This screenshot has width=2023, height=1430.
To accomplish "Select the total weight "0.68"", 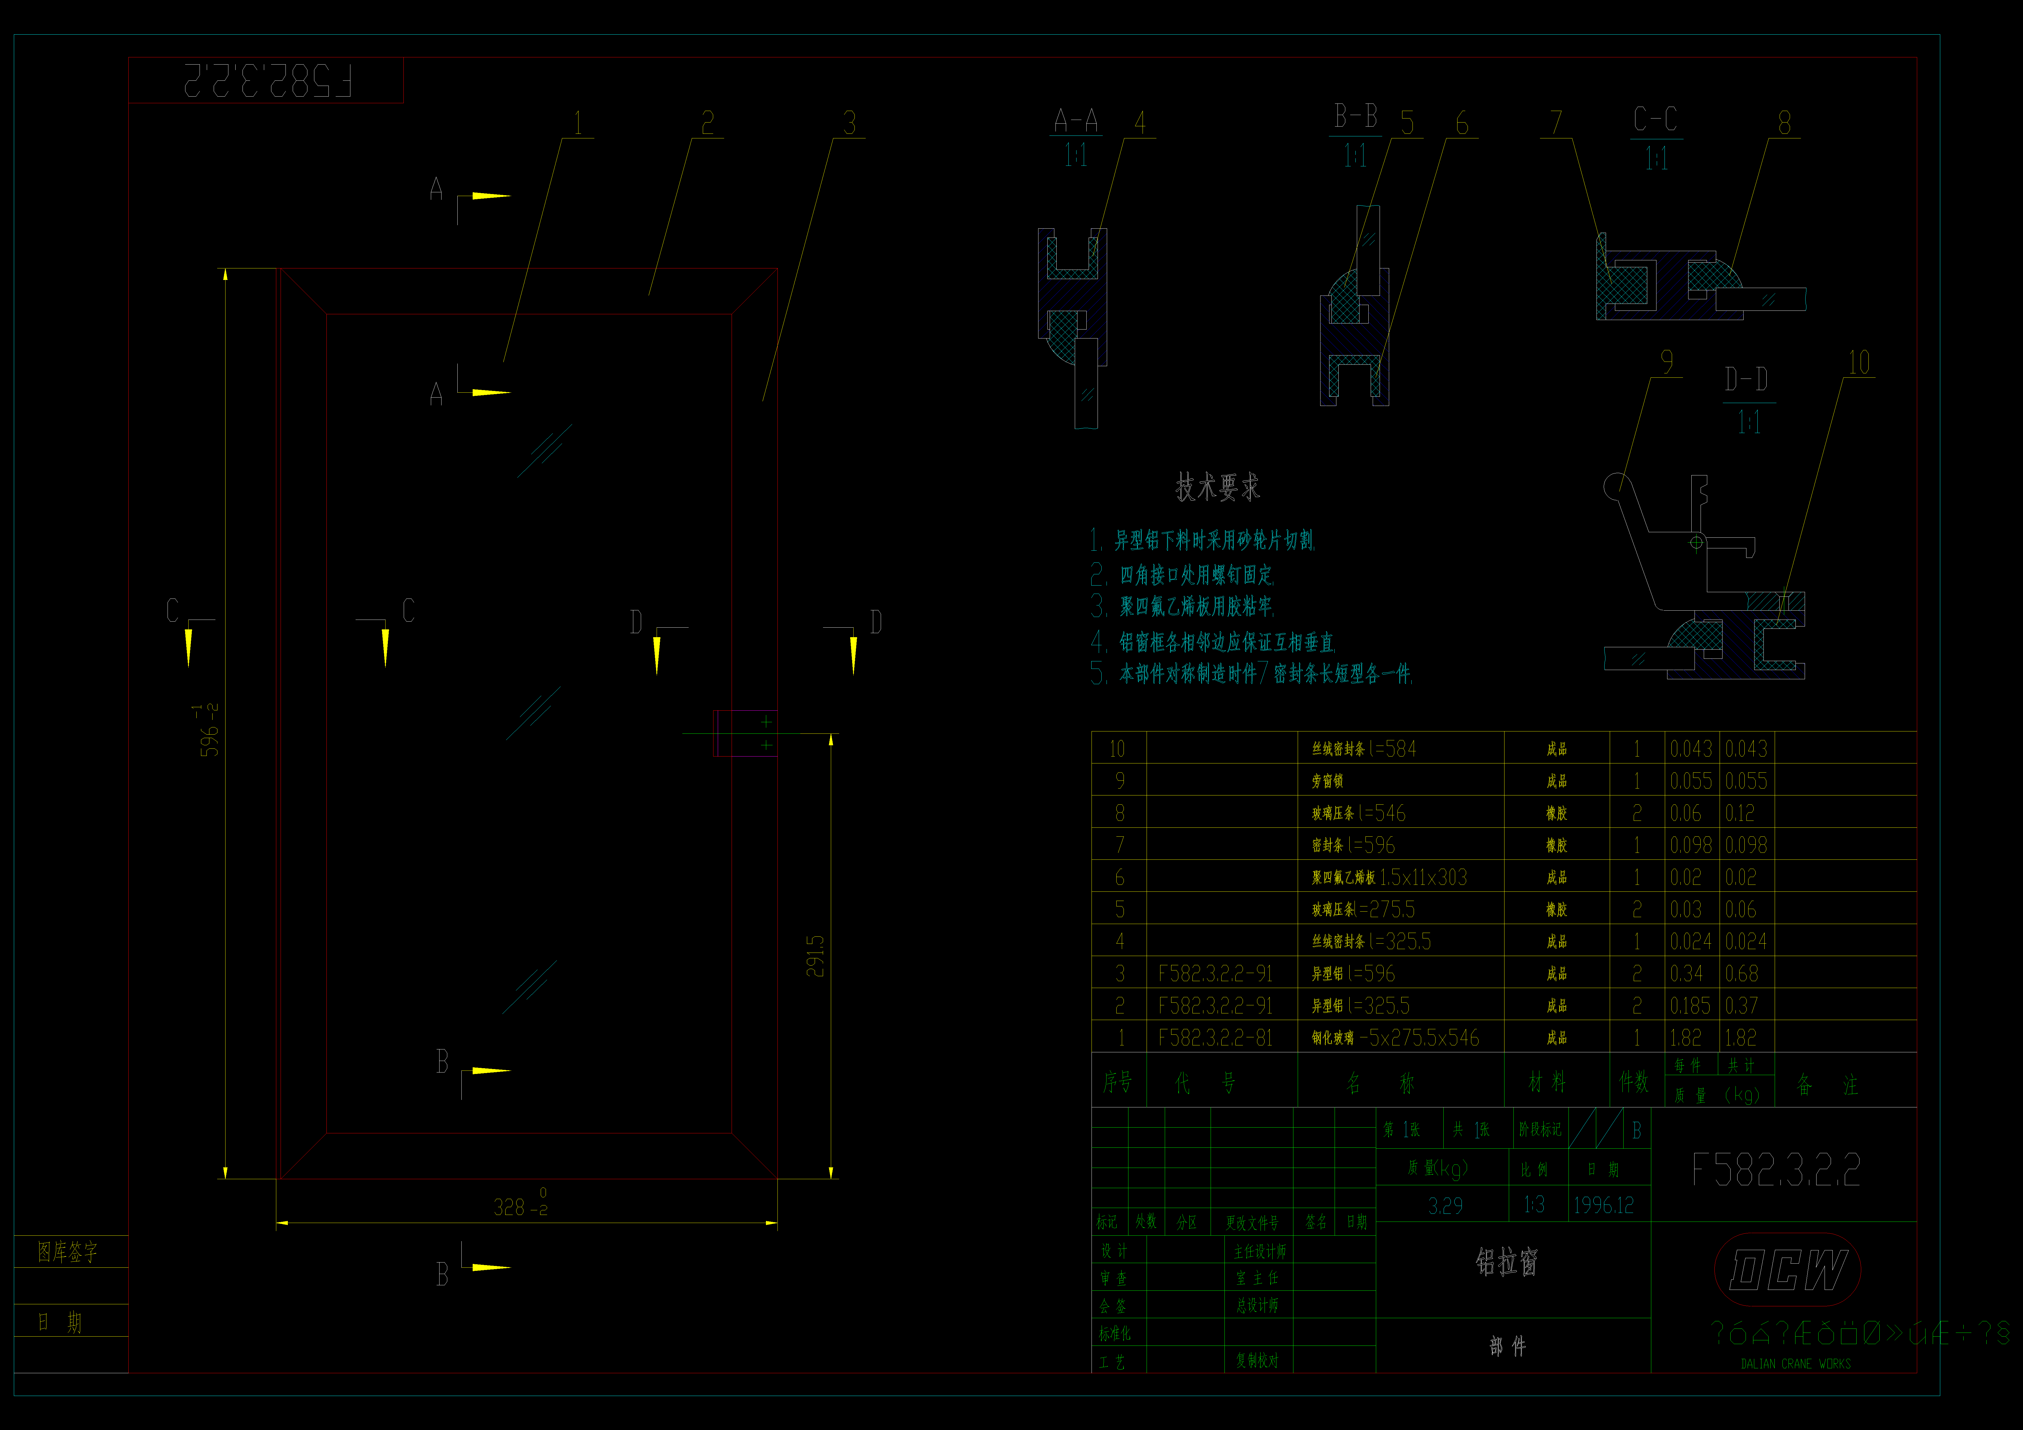I will pos(1741,974).
